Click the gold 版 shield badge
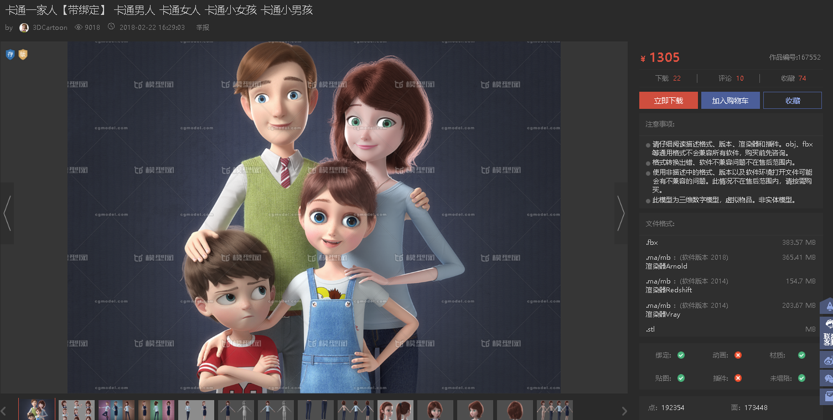The height and width of the screenshot is (420, 833). (x=23, y=55)
